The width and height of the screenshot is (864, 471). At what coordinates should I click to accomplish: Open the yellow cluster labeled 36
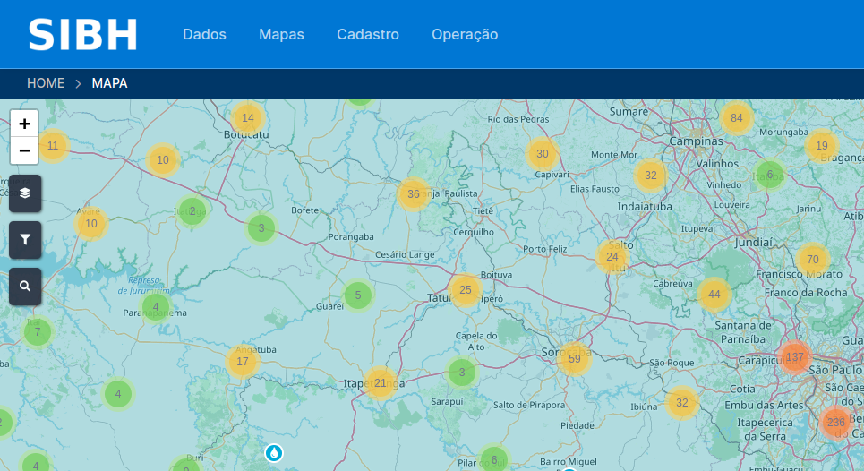coord(413,194)
